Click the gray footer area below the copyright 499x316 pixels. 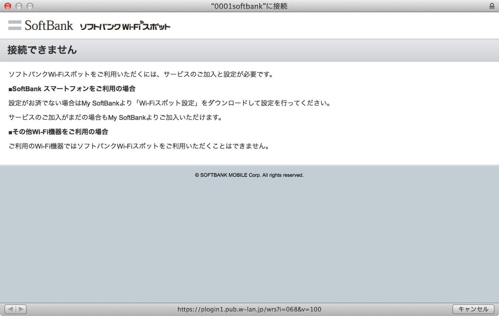point(249,239)
